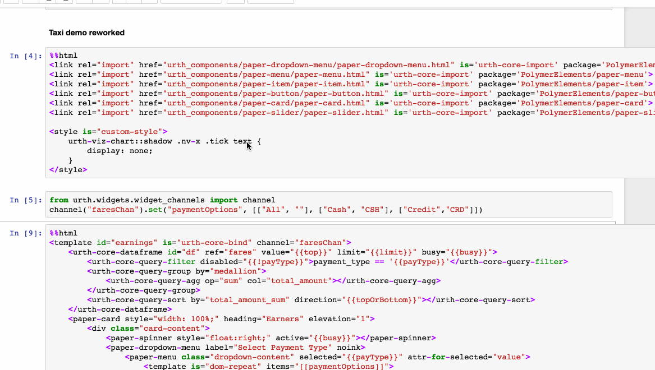The height and width of the screenshot is (370, 655).
Task: Click the paper-slider.html import link line
Action: (352, 113)
